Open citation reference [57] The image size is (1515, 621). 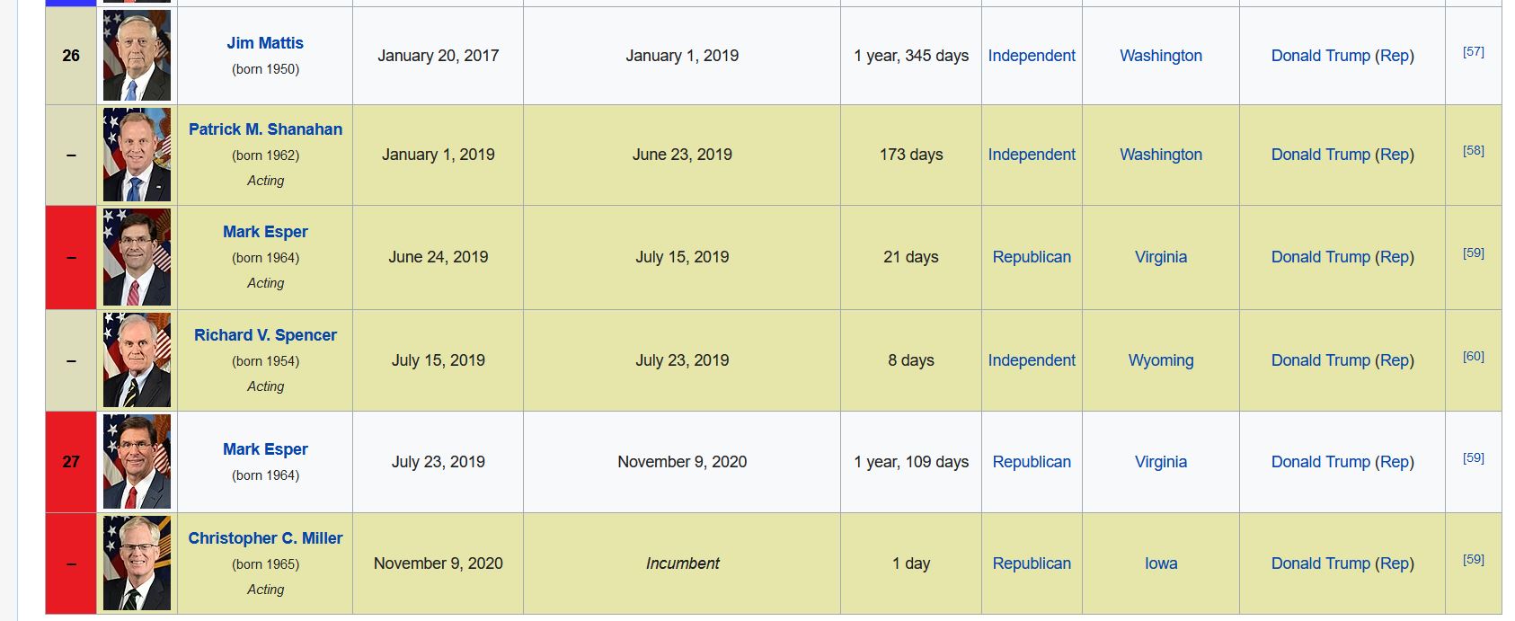coord(1474,52)
